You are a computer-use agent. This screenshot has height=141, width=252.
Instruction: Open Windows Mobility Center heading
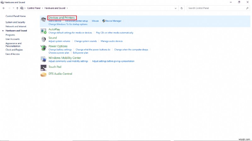coord(65,58)
